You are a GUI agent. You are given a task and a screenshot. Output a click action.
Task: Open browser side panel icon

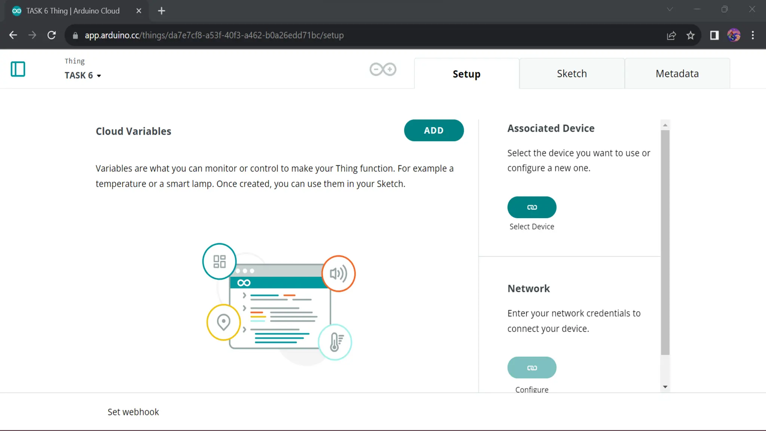pos(714,35)
